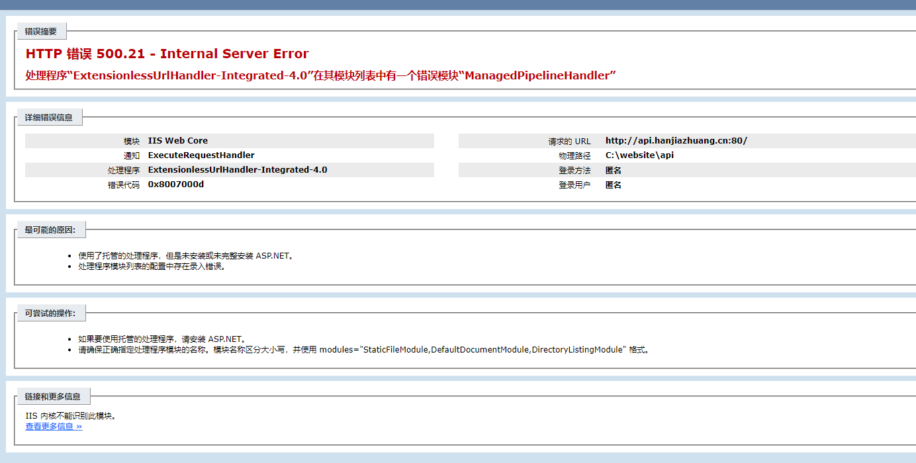This screenshot has width=916, height=463.
Task: Click the 可尝试的操作 section label
Action: (50, 314)
